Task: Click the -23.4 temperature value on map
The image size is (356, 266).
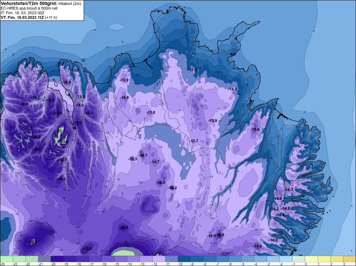Action: (x=64, y=142)
